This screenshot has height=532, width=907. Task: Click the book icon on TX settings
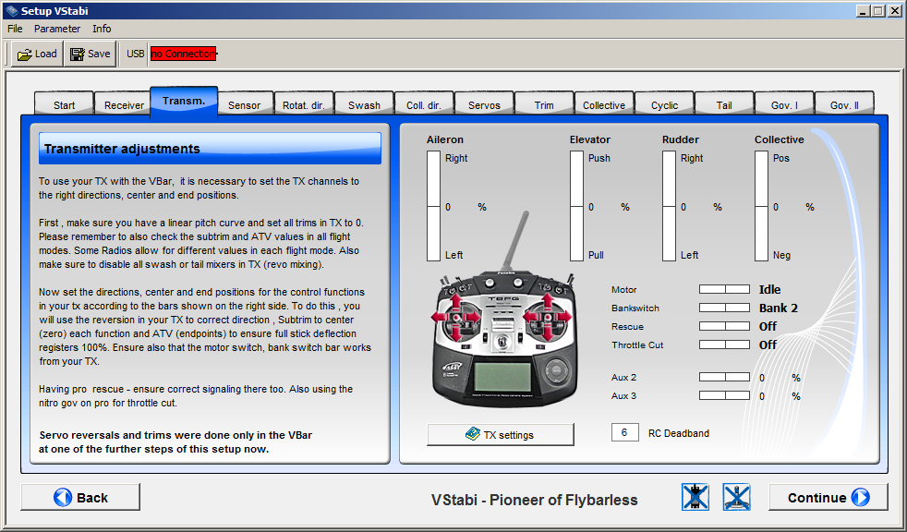coord(473,434)
